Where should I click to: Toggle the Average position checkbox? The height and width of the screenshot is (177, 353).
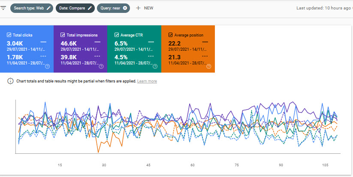(x=171, y=35)
